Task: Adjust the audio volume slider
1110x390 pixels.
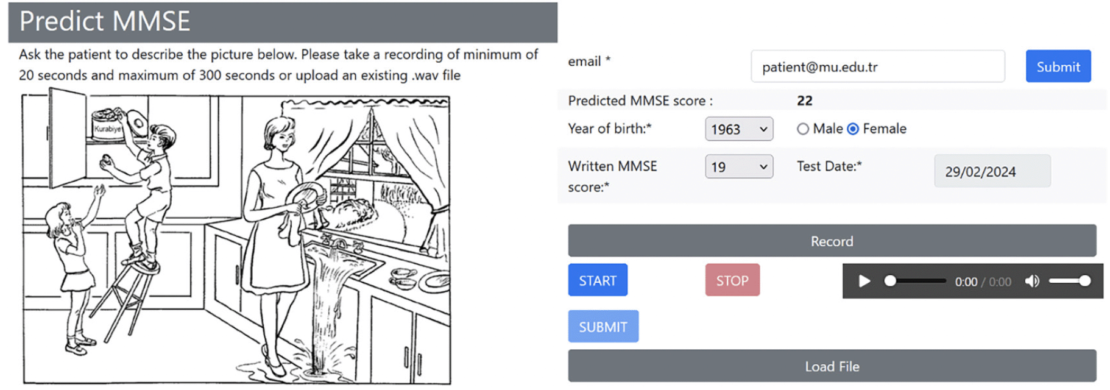Action: pyautogui.click(x=1069, y=281)
